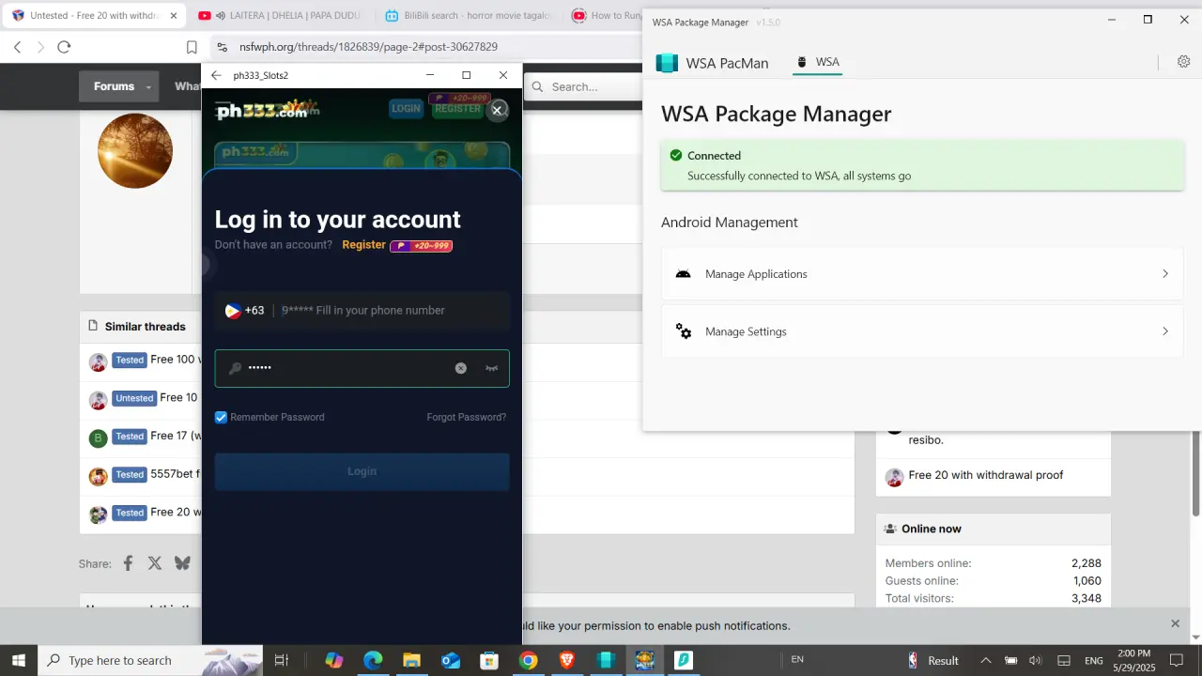Open the Windows Start menu
The image size is (1202, 676).
point(19,660)
